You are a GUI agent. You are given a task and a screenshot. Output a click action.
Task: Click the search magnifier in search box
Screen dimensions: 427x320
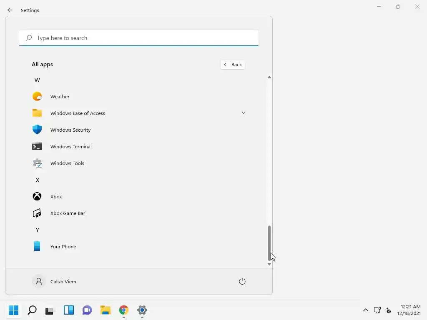(29, 38)
